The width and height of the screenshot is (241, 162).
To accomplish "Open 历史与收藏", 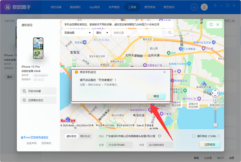I will [x=38, y=91].
